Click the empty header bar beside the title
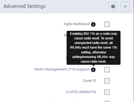Image resolution: width=134 pixels, height=102 pixels. coord(76,6)
